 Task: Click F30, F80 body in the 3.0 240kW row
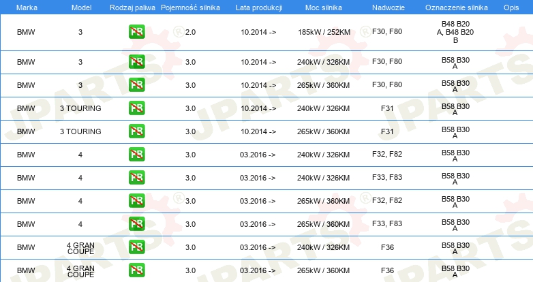(387, 61)
